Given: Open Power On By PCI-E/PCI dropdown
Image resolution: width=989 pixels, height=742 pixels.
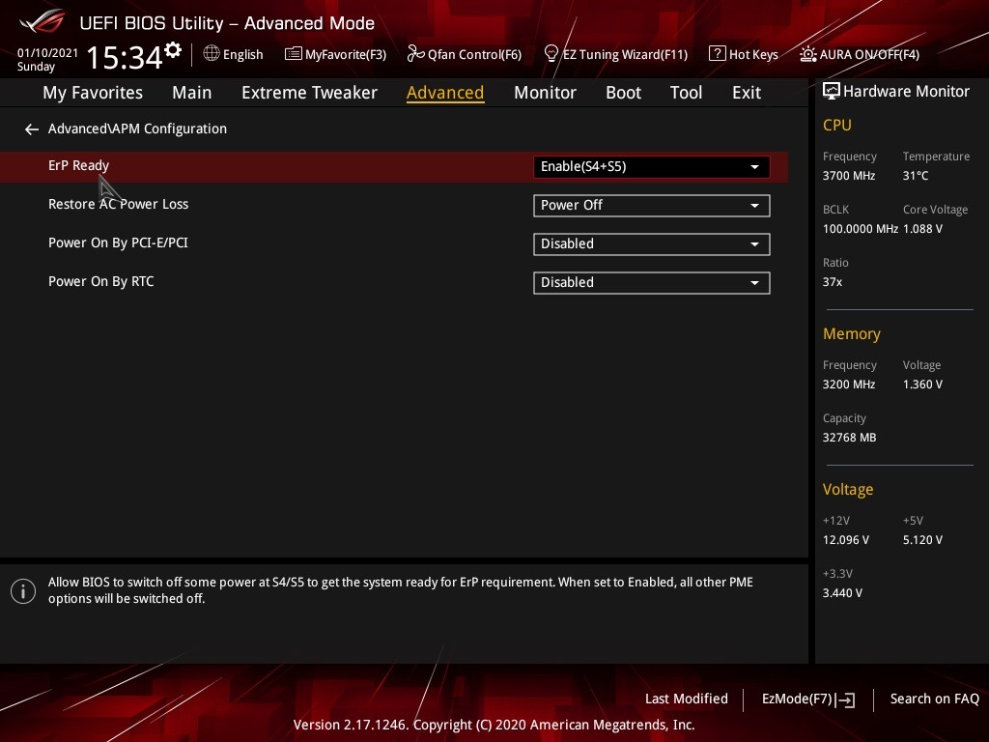Looking at the screenshot, I should [652, 244].
